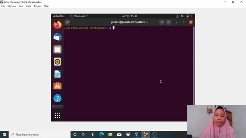
Task: Click the terminal prompt input area
Action: tap(114, 28)
